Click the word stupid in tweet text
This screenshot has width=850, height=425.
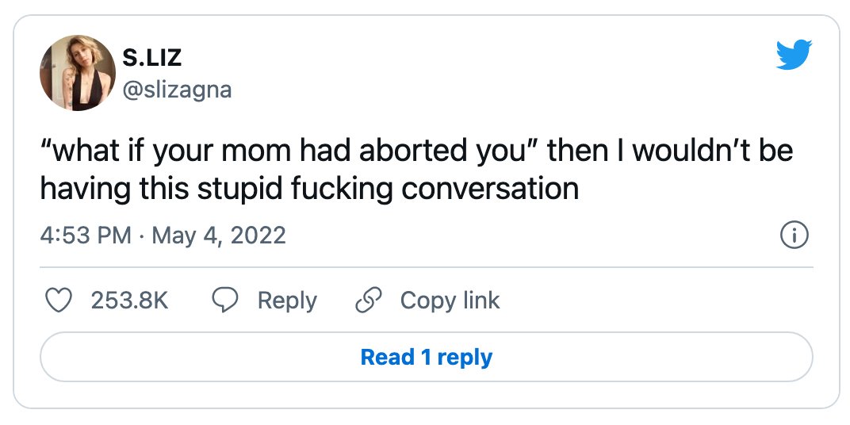point(240,190)
